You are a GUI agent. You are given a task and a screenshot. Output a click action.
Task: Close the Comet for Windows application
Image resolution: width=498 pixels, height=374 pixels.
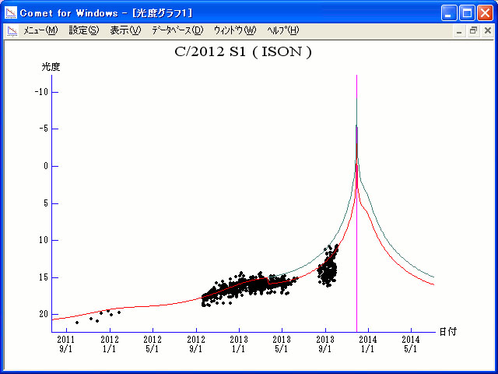485,13
